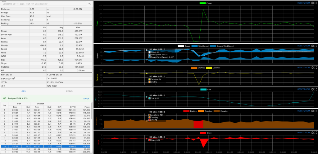Expand Cadence chart to fullscreen
The image size is (318, 154).
pyautogui.click(x=316, y=67)
